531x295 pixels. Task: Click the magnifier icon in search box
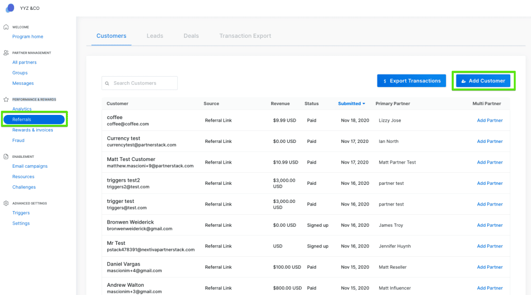tap(107, 83)
